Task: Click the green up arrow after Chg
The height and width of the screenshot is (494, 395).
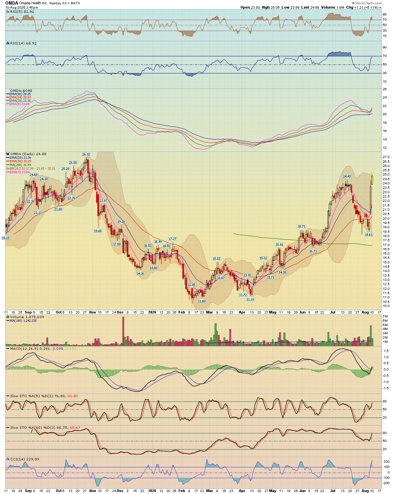Action: pos(381,7)
